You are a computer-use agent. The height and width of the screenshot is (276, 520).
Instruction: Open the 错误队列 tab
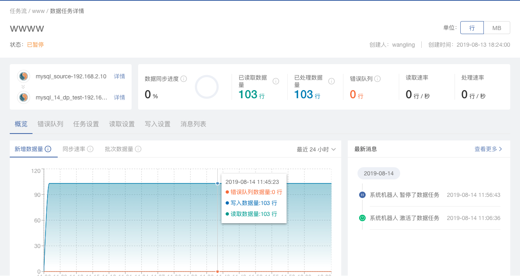tap(50, 124)
